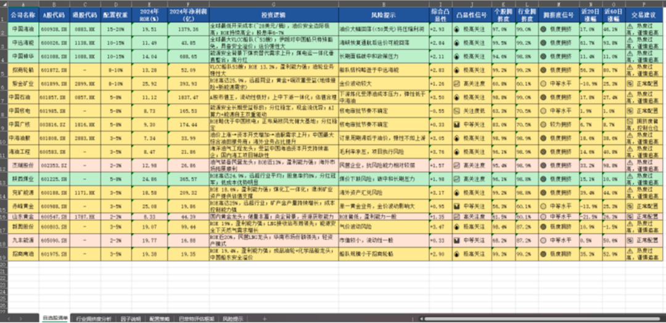Select the cell containing 1837.47
This screenshot has height=323, width=666.
(x=188, y=97)
